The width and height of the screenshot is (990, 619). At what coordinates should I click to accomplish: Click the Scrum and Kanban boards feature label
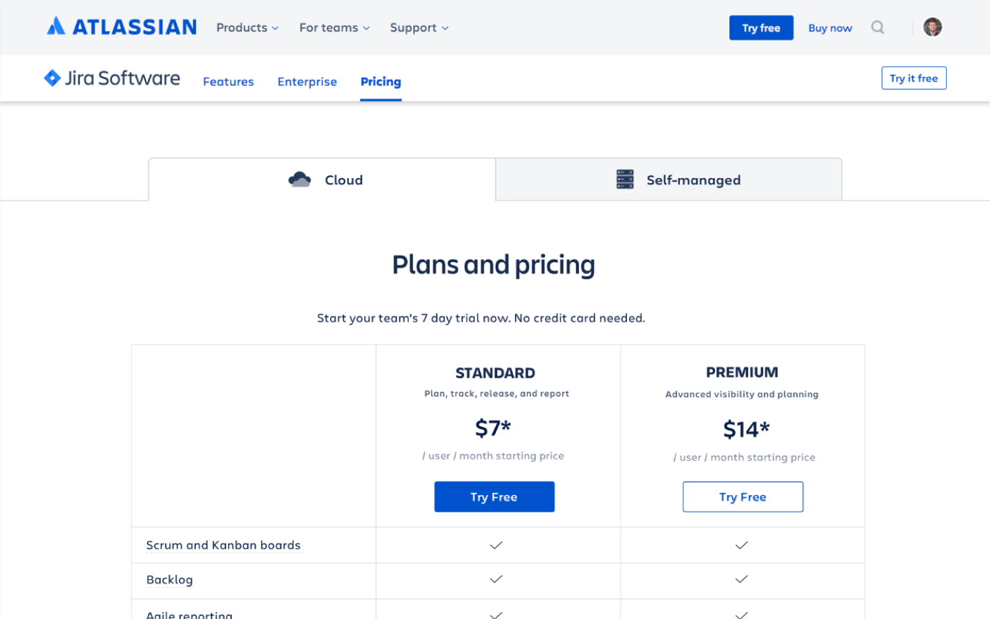pyautogui.click(x=223, y=545)
